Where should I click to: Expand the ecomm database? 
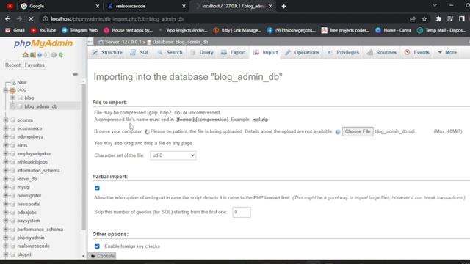6,120
